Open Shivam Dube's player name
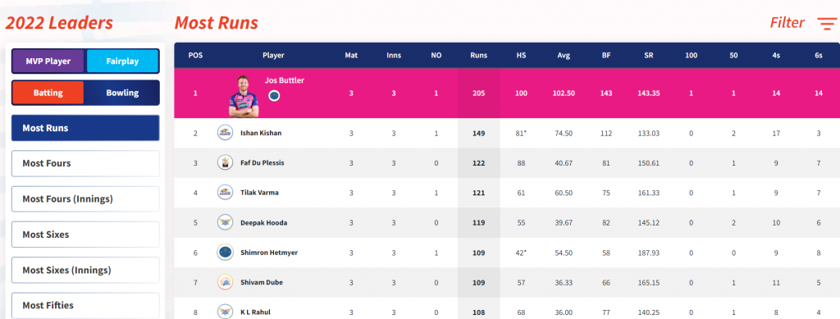The image size is (840, 319). click(x=262, y=283)
